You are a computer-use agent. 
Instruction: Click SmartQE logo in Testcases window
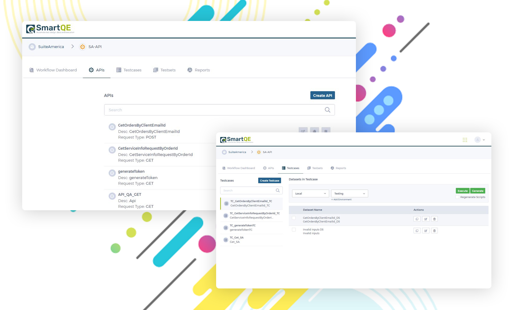pyautogui.click(x=237, y=140)
